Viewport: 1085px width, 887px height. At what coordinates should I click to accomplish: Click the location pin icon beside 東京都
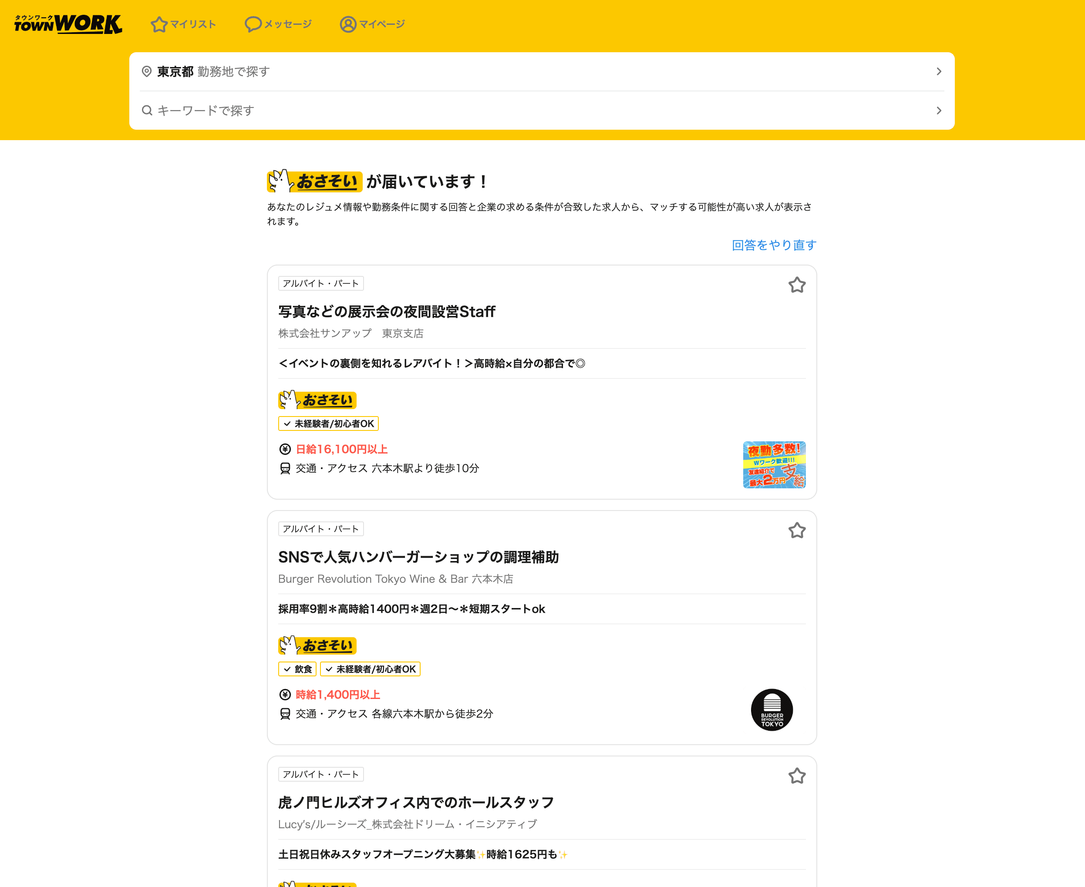pos(147,71)
